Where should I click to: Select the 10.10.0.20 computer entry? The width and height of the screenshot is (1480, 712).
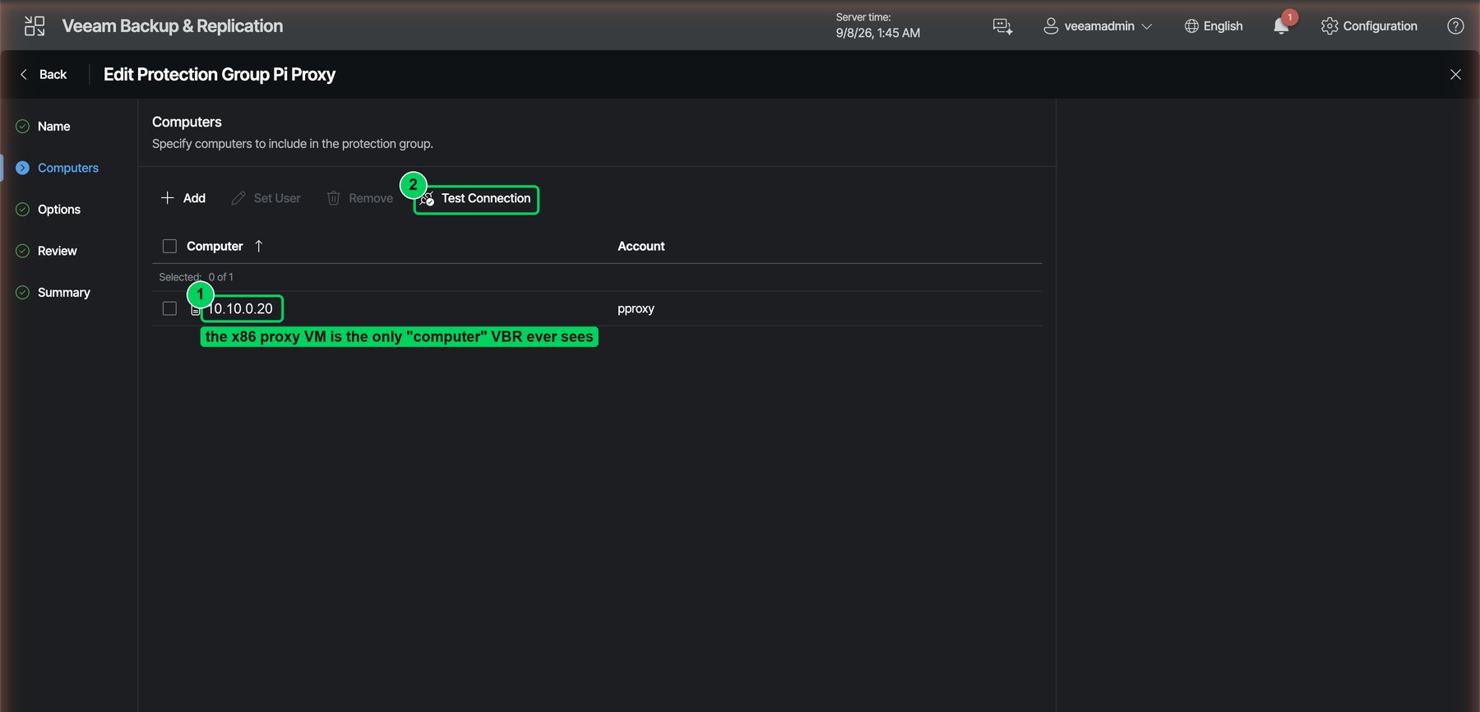pos(240,308)
